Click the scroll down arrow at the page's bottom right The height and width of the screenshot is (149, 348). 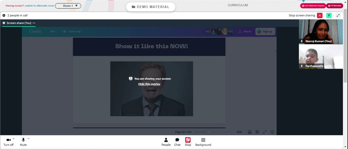point(346,147)
